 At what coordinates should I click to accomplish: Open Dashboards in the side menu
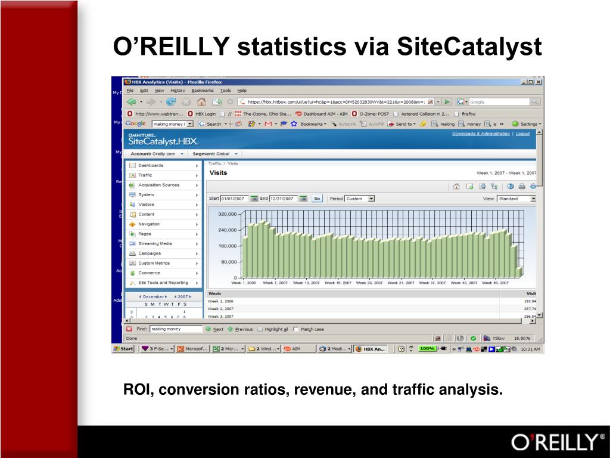(164, 166)
